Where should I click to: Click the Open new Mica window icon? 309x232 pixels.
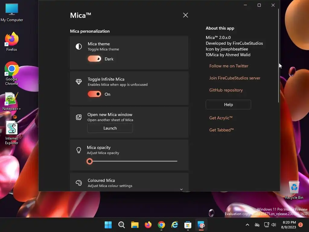point(79,117)
